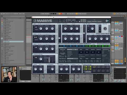The width and height of the screenshot is (127, 95).
Task: Click the Amp section Pan knob
Action: [x=92, y=28]
